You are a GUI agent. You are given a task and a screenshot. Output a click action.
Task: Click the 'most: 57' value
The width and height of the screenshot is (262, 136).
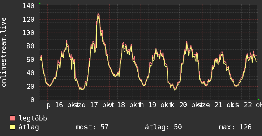pyautogui.click(x=92, y=127)
